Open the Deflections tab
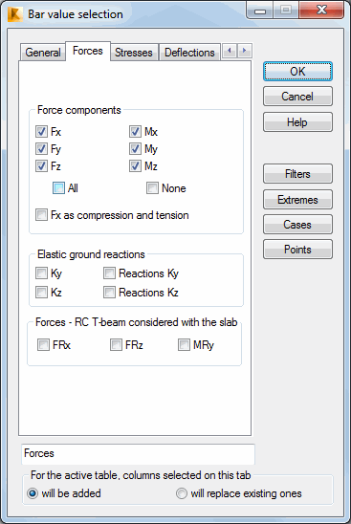Screen dimensions: 351x524 189,53
